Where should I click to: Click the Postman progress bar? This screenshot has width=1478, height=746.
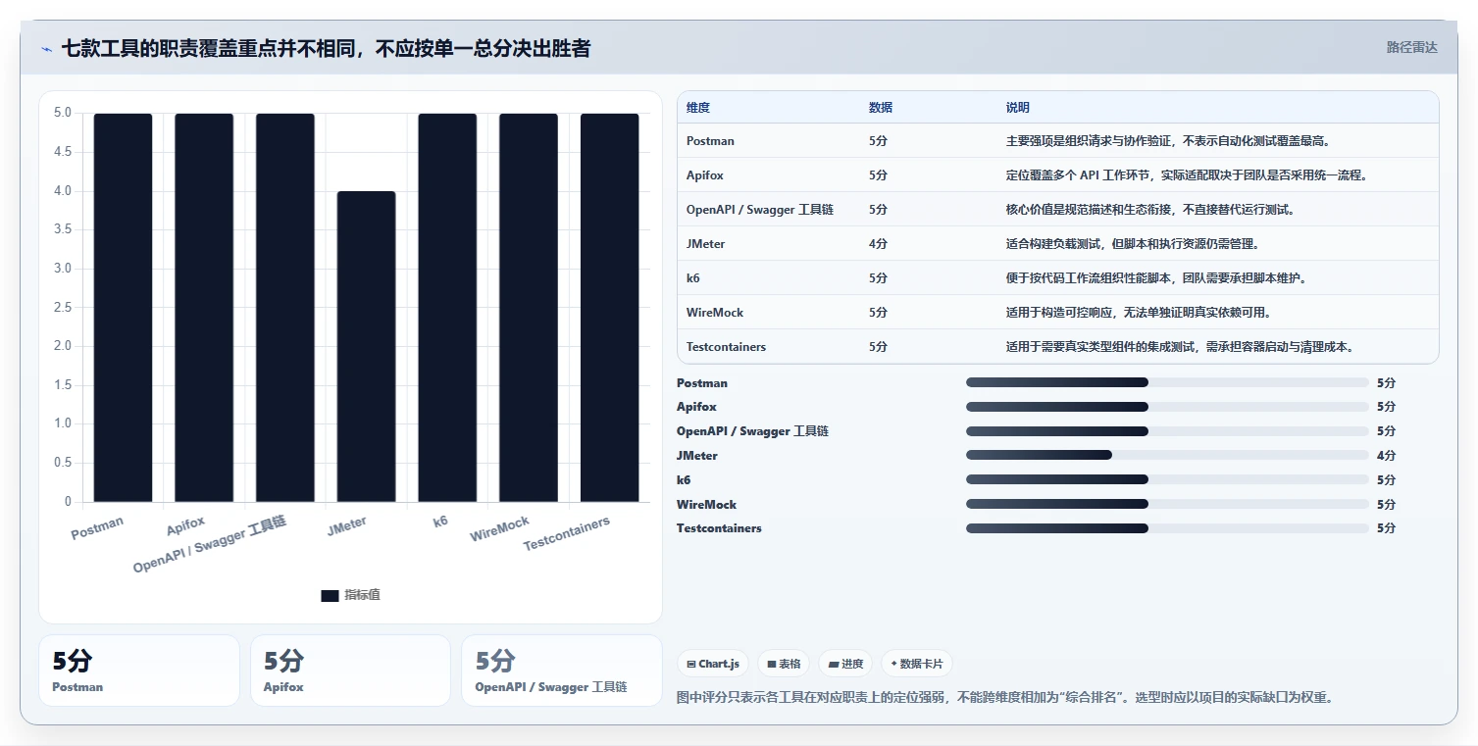(1167, 382)
